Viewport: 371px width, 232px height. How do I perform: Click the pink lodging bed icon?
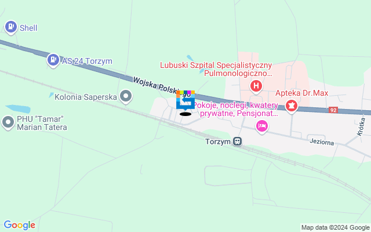(261, 126)
